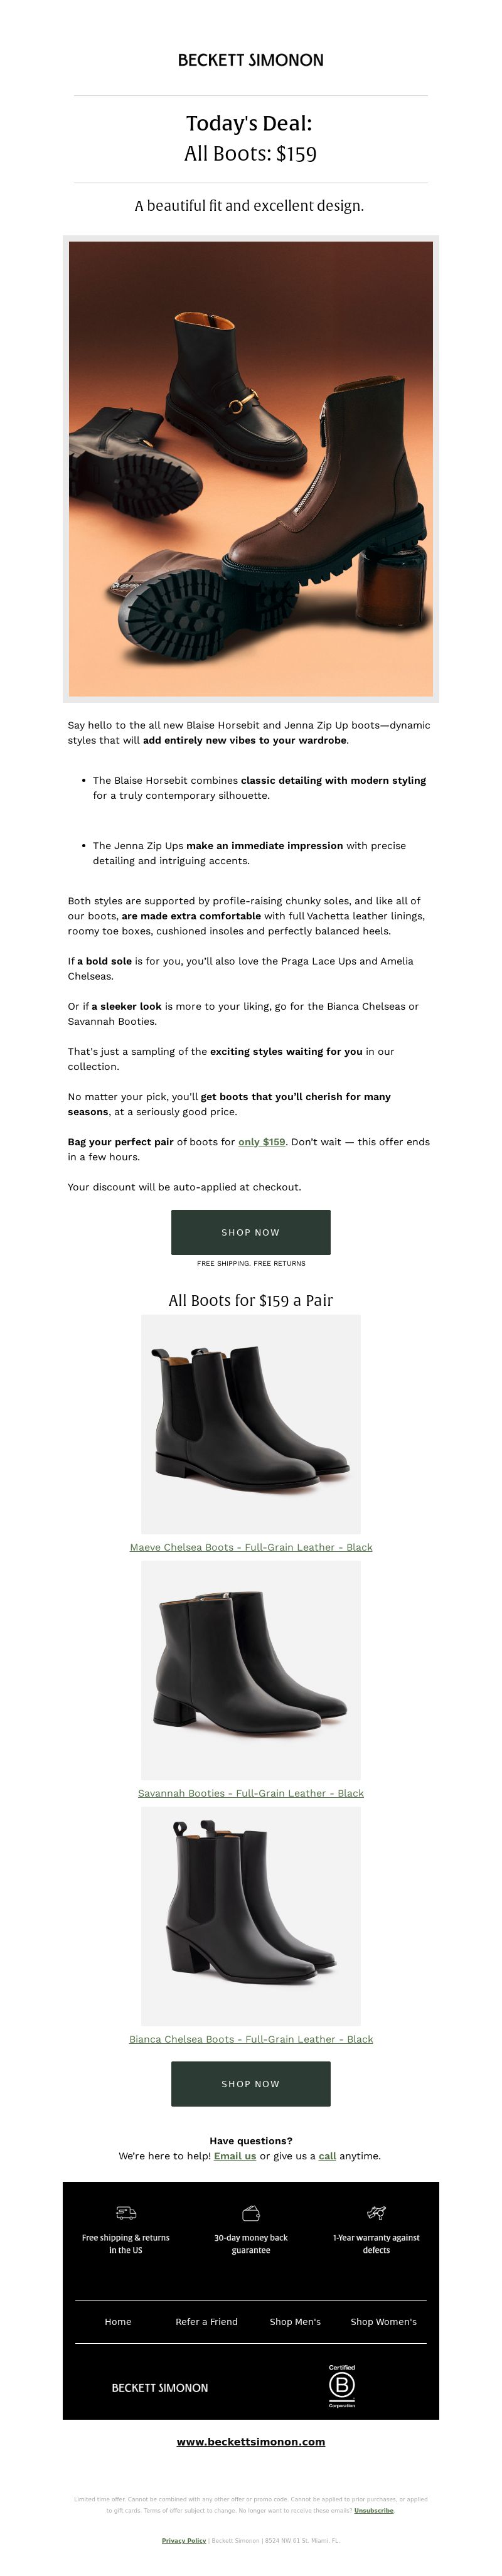Select Shop Women's in footer menu
Screen dimensions: 502x2576
point(384,2322)
